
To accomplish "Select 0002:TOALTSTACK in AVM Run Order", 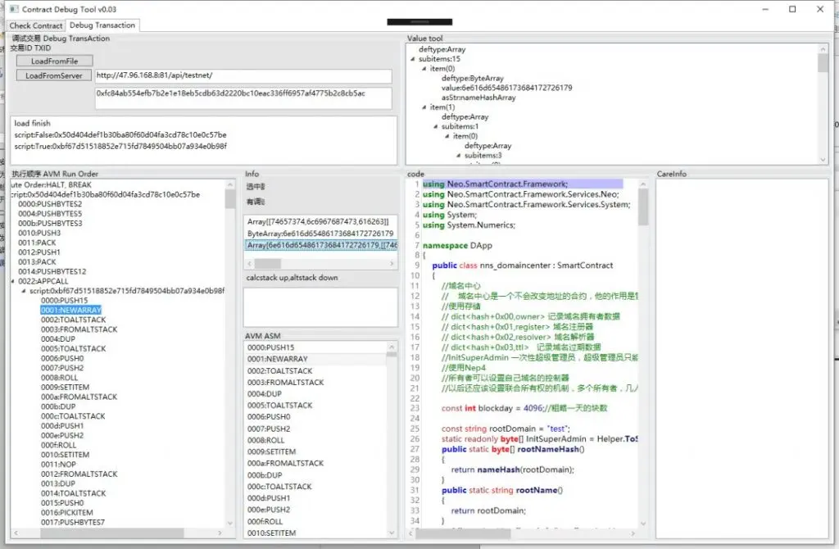I will pyautogui.click(x=73, y=320).
